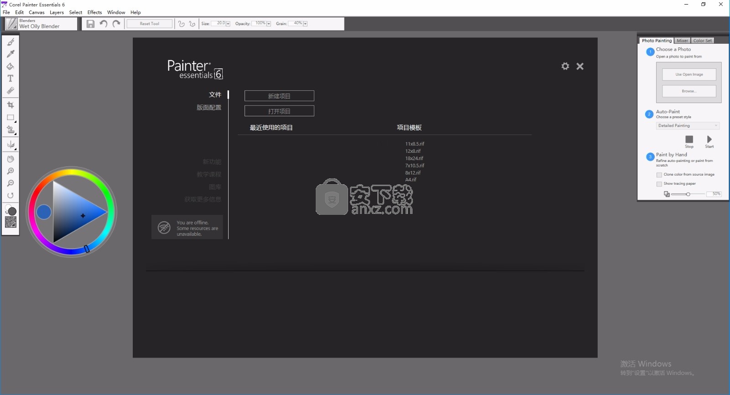The width and height of the screenshot is (730, 395).
Task: Open the 12x8.rif template
Action: [413, 151]
